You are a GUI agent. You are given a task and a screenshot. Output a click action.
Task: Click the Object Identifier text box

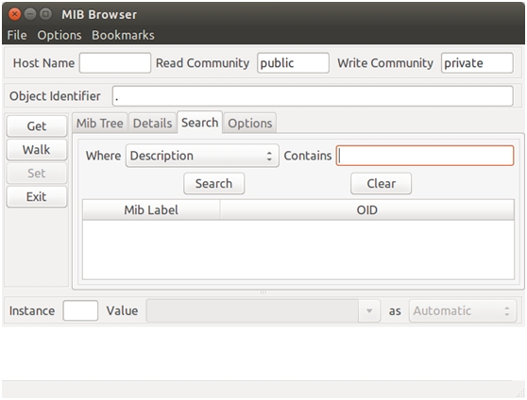(313, 96)
